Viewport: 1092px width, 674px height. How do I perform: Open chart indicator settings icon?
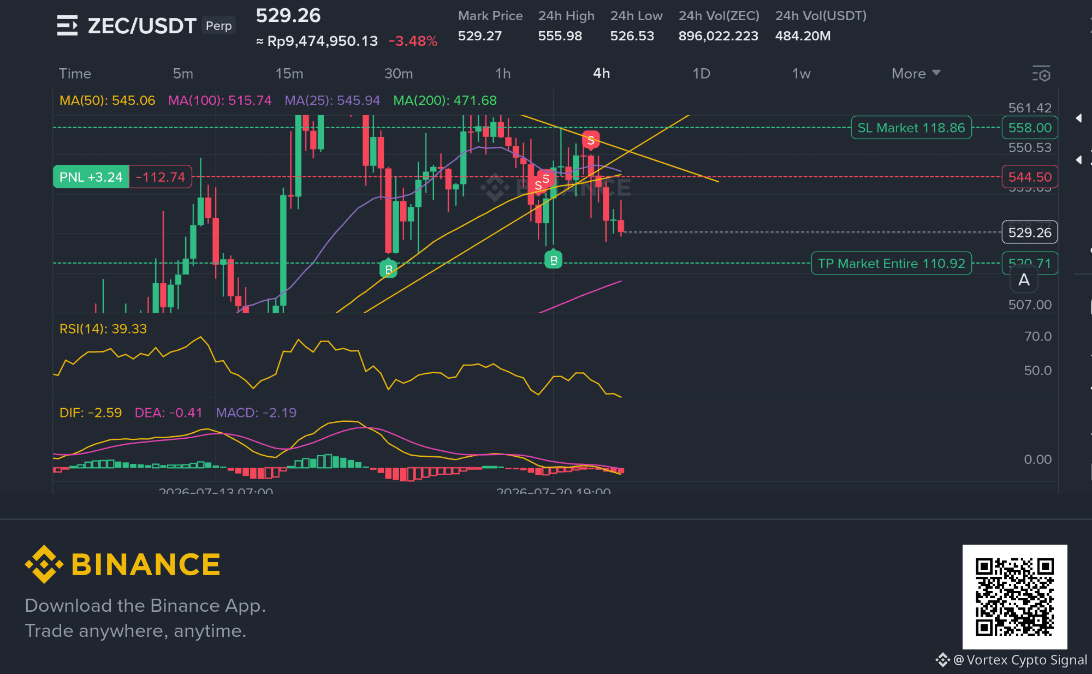click(x=1041, y=74)
